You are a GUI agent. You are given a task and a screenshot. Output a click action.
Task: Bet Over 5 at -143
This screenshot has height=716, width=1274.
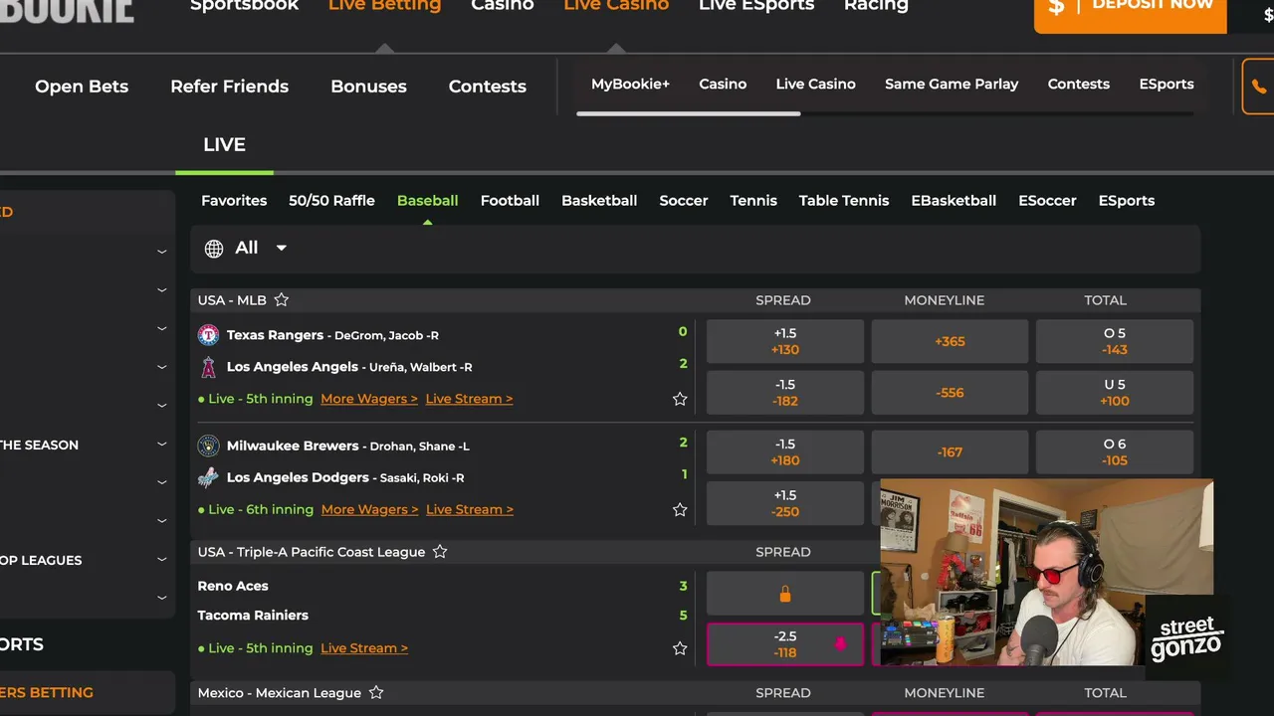1115,341
